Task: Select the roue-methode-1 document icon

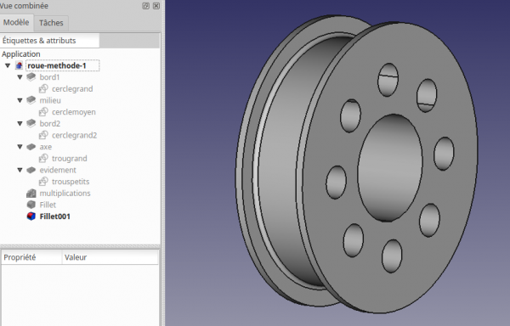Action: (19, 65)
